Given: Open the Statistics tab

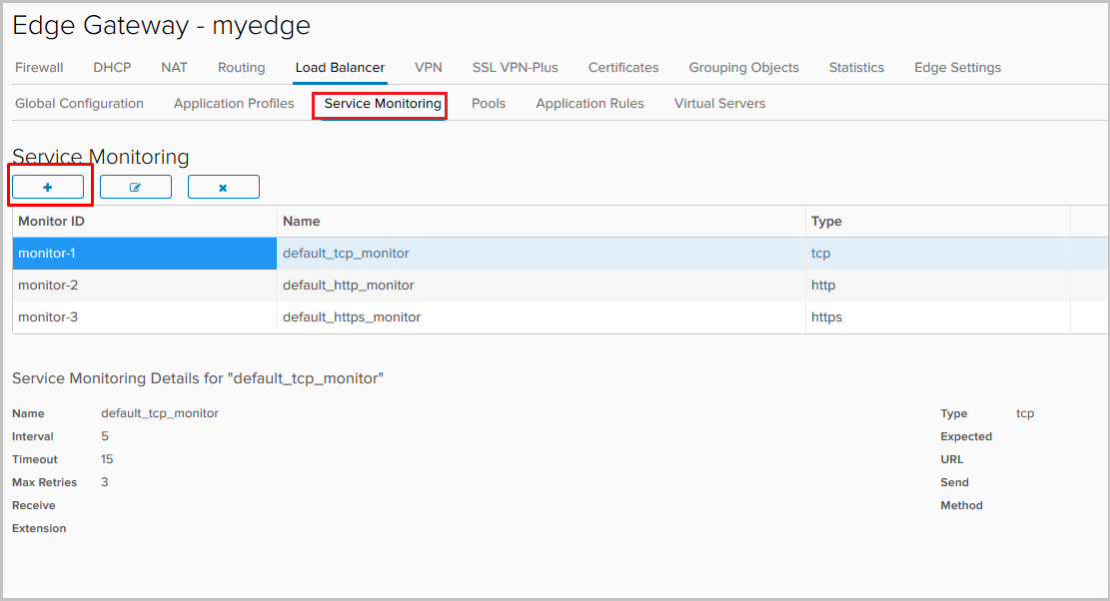Looking at the screenshot, I should pyautogui.click(x=856, y=67).
